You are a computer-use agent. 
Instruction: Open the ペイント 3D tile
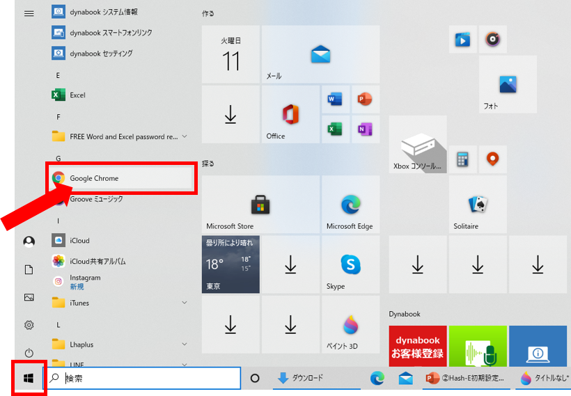pos(351,324)
